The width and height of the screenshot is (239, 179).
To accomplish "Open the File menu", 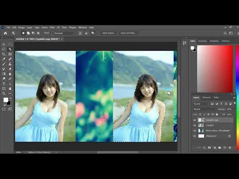I will pyautogui.click(x=8, y=27).
